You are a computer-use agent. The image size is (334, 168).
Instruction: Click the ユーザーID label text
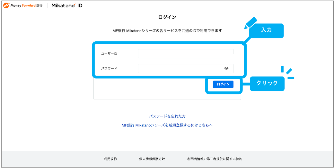(109, 54)
